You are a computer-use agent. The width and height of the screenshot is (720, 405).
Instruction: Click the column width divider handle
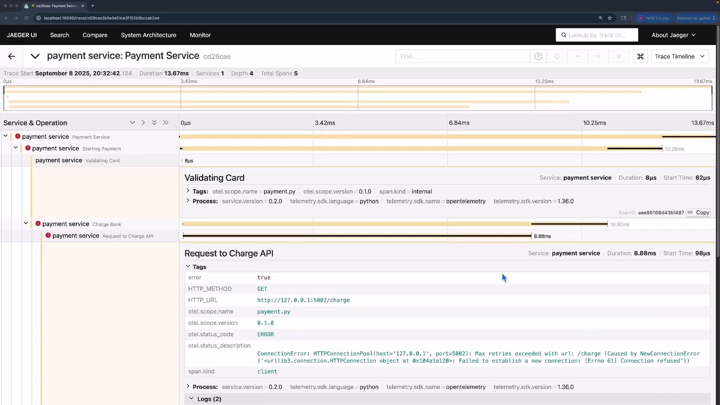(176, 127)
